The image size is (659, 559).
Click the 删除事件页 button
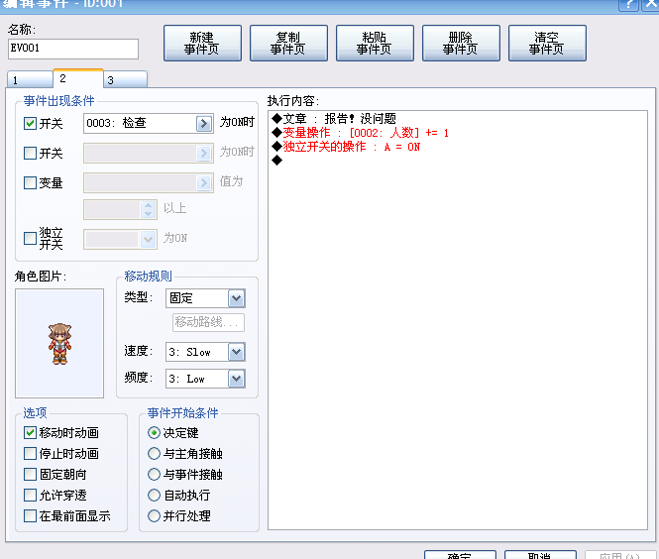tap(461, 44)
